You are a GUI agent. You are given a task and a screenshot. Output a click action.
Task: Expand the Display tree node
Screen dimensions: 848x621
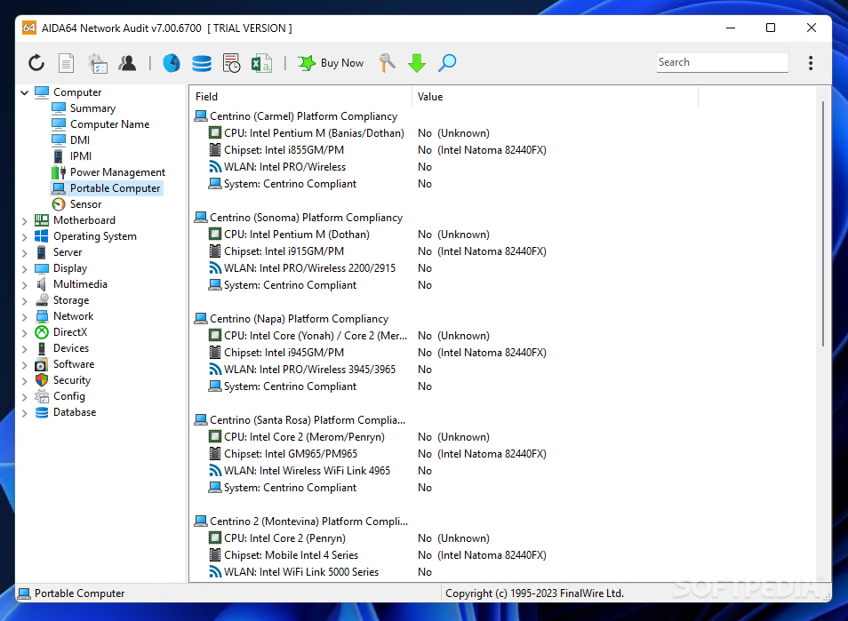click(x=24, y=268)
